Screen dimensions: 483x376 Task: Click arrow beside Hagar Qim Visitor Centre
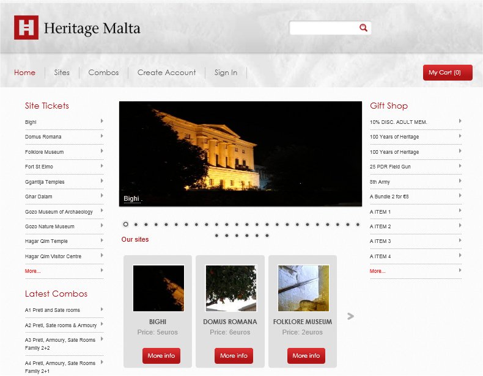(101, 255)
